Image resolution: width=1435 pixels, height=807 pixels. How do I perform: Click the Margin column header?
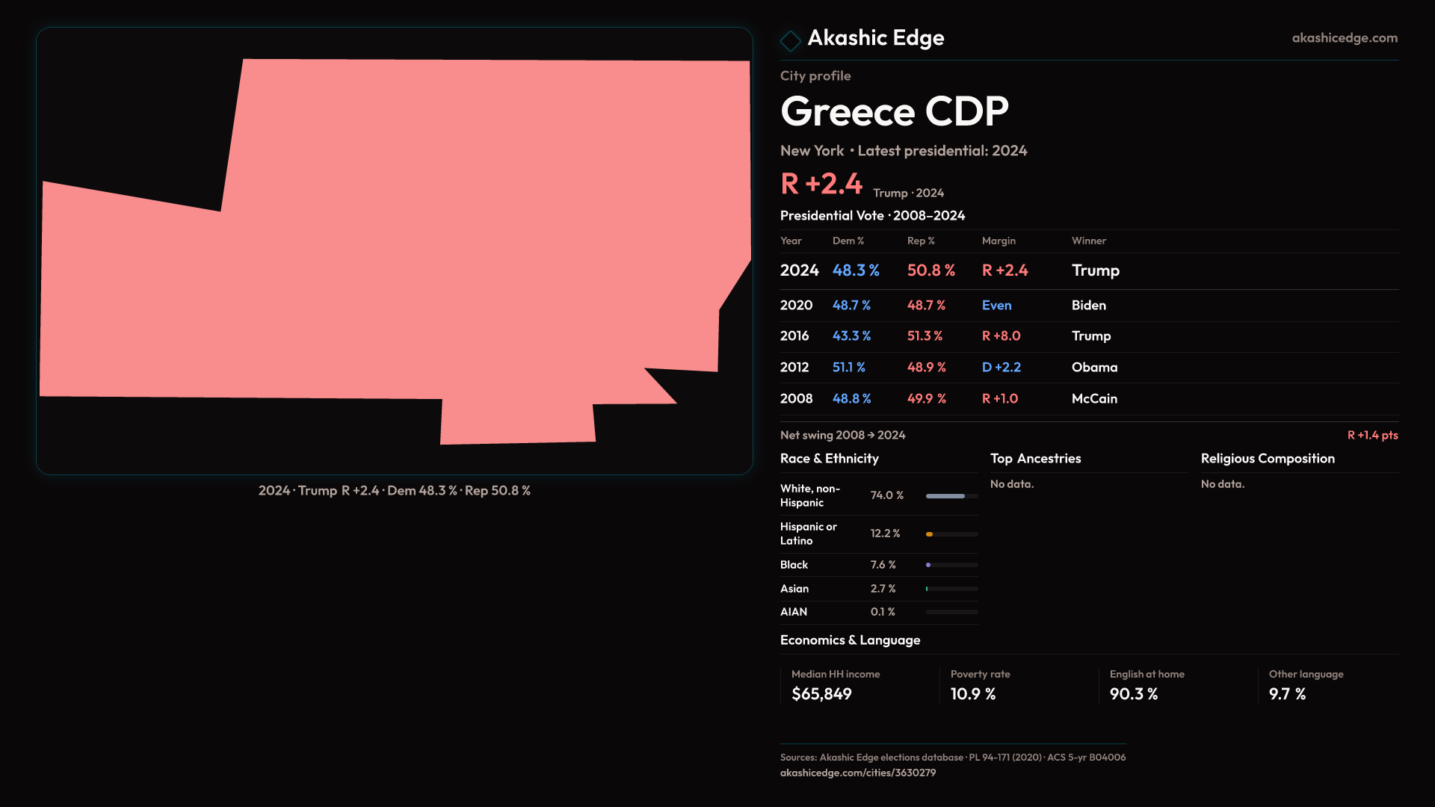(998, 241)
